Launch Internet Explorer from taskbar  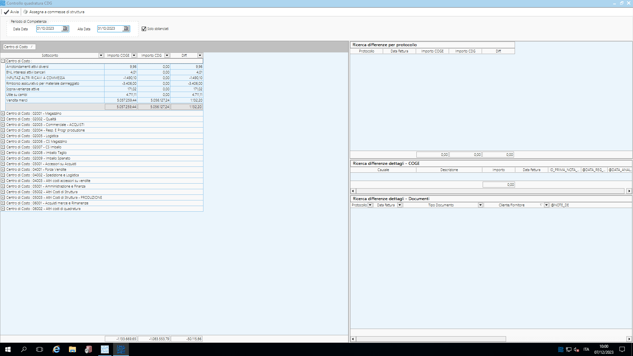click(56, 349)
